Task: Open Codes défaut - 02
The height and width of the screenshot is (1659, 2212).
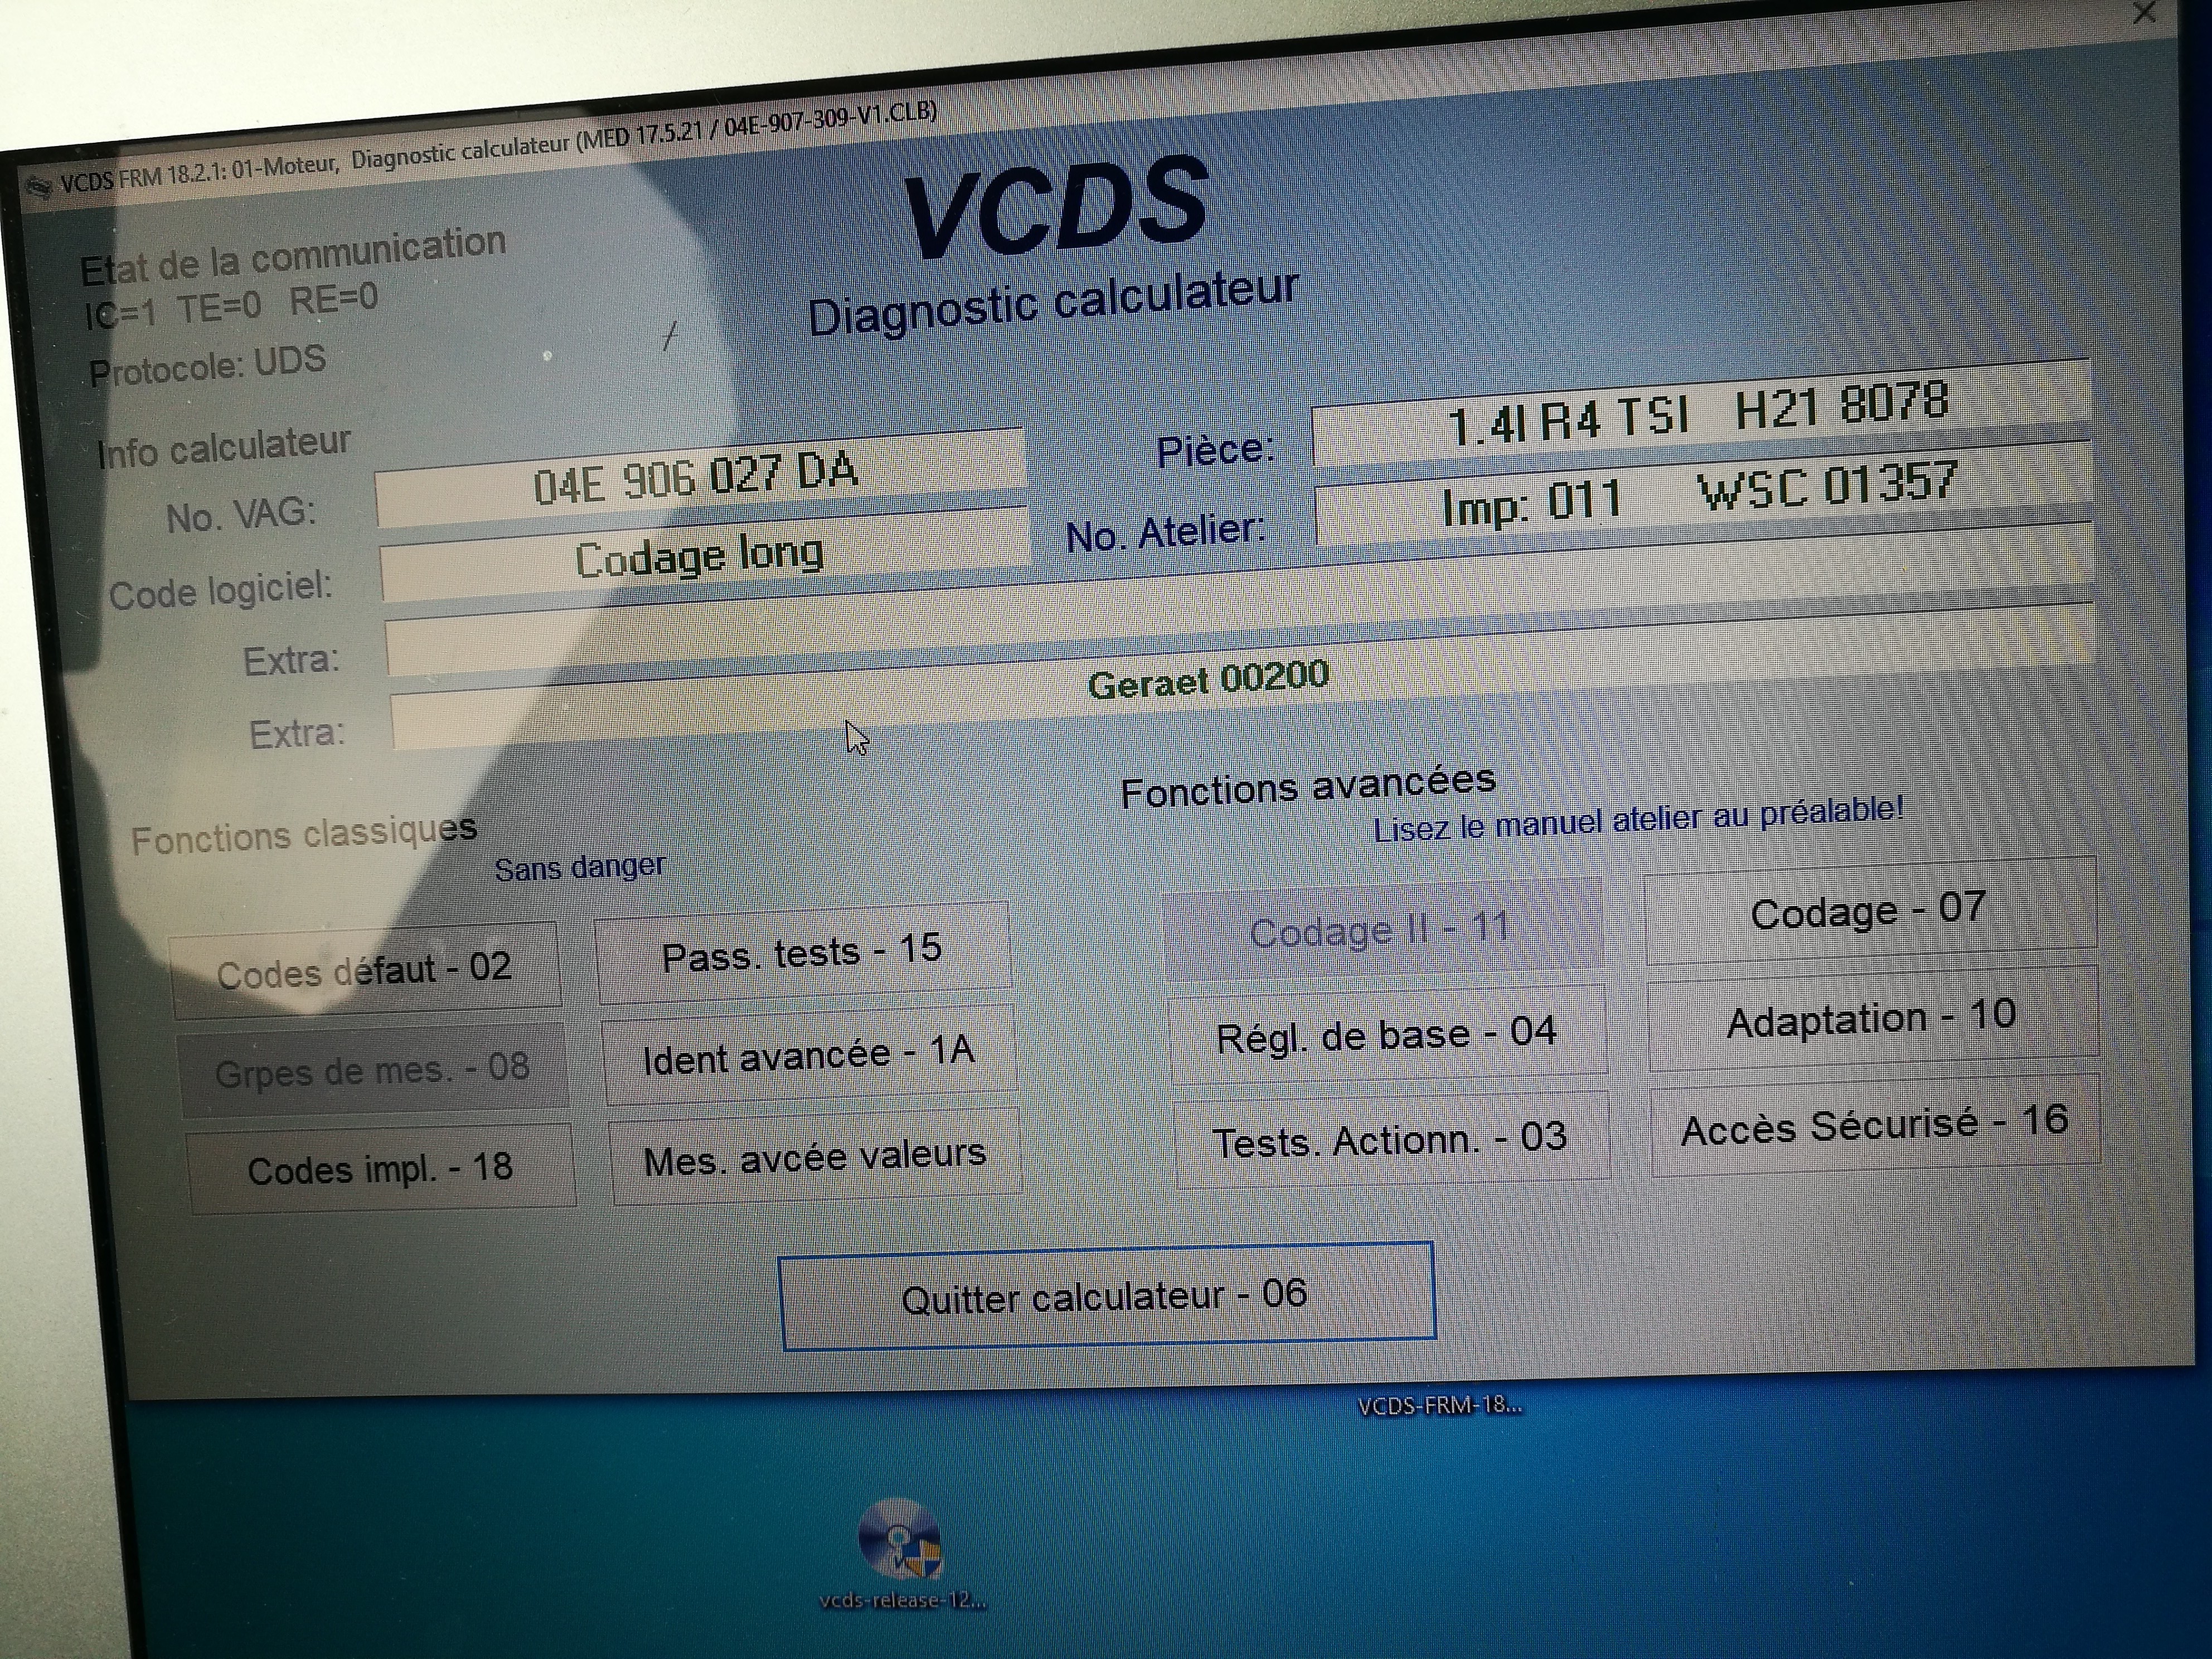Action: (x=365, y=970)
